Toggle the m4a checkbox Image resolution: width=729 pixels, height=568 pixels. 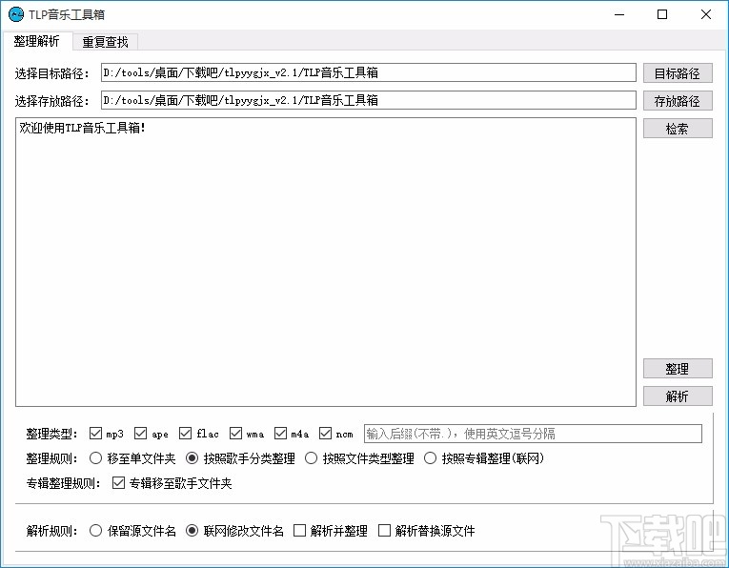(280, 434)
